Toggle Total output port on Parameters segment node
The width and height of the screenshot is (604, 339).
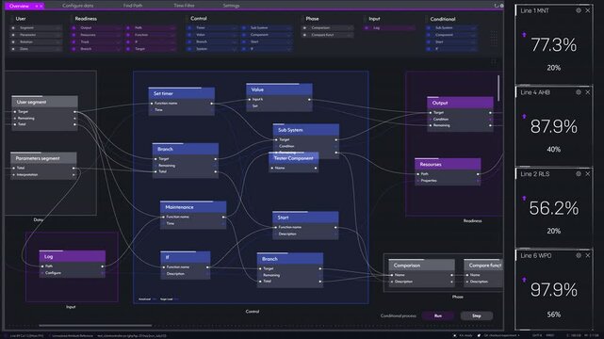73,169
